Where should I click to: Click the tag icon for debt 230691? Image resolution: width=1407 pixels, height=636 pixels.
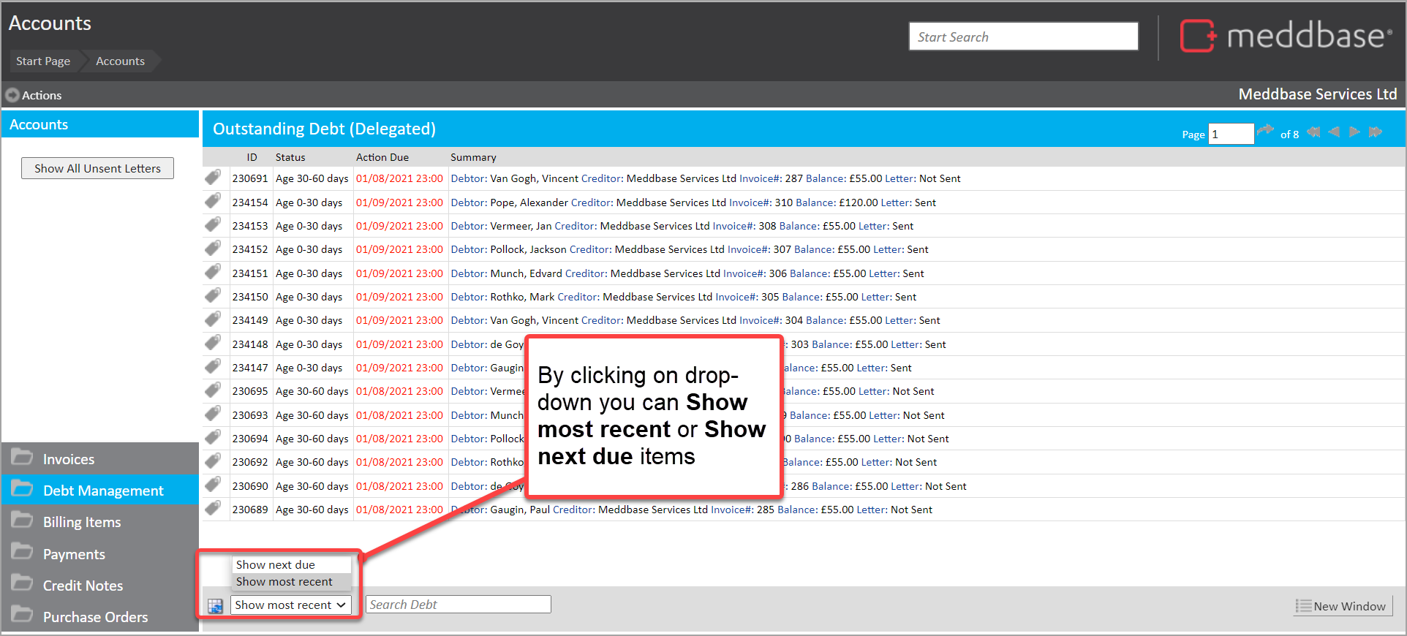pos(213,178)
